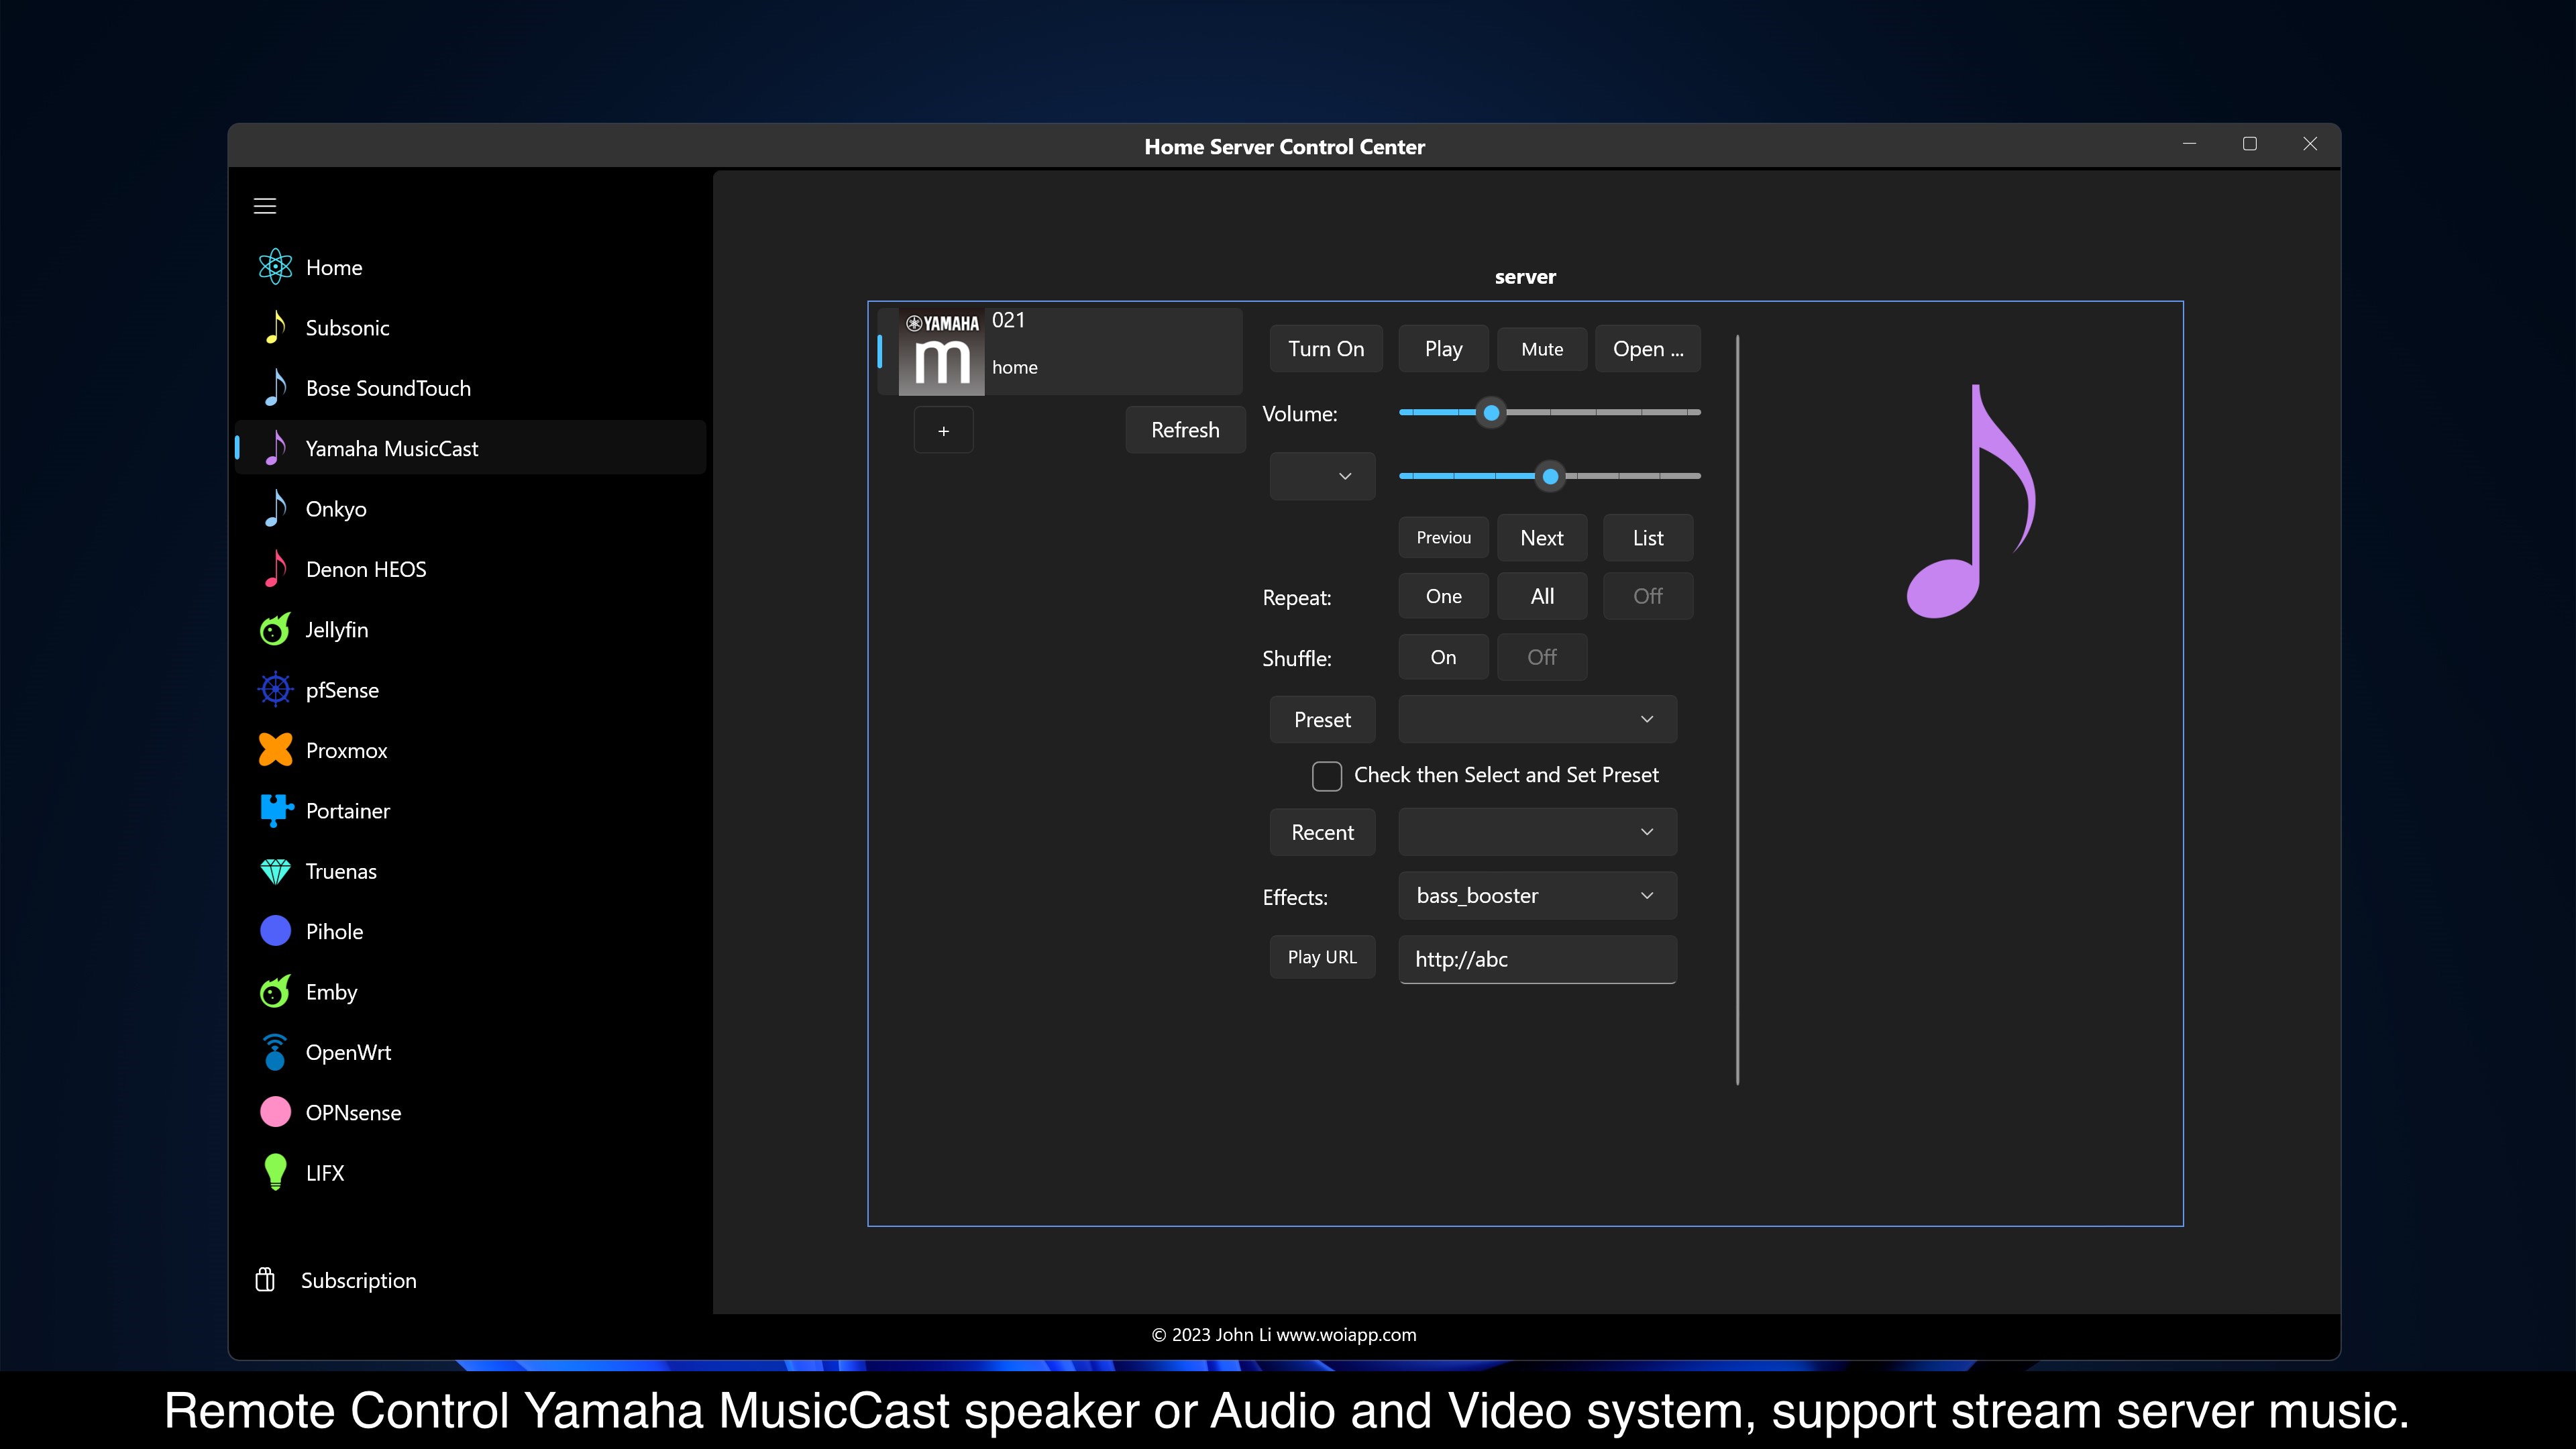
Task: Click the LIFX light bulb icon
Action: pos(275,1172)
